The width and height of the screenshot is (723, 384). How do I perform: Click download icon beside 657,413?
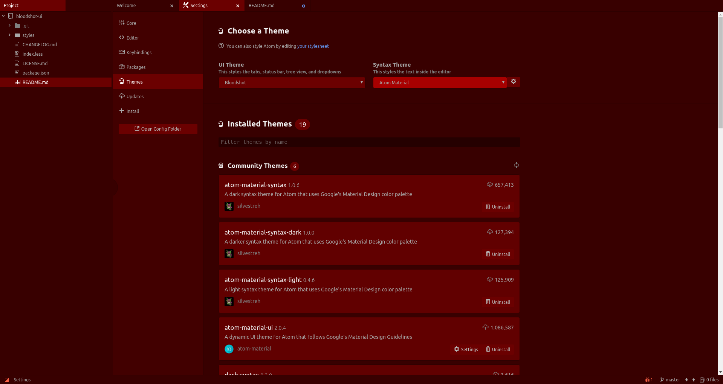click(490, 184)
